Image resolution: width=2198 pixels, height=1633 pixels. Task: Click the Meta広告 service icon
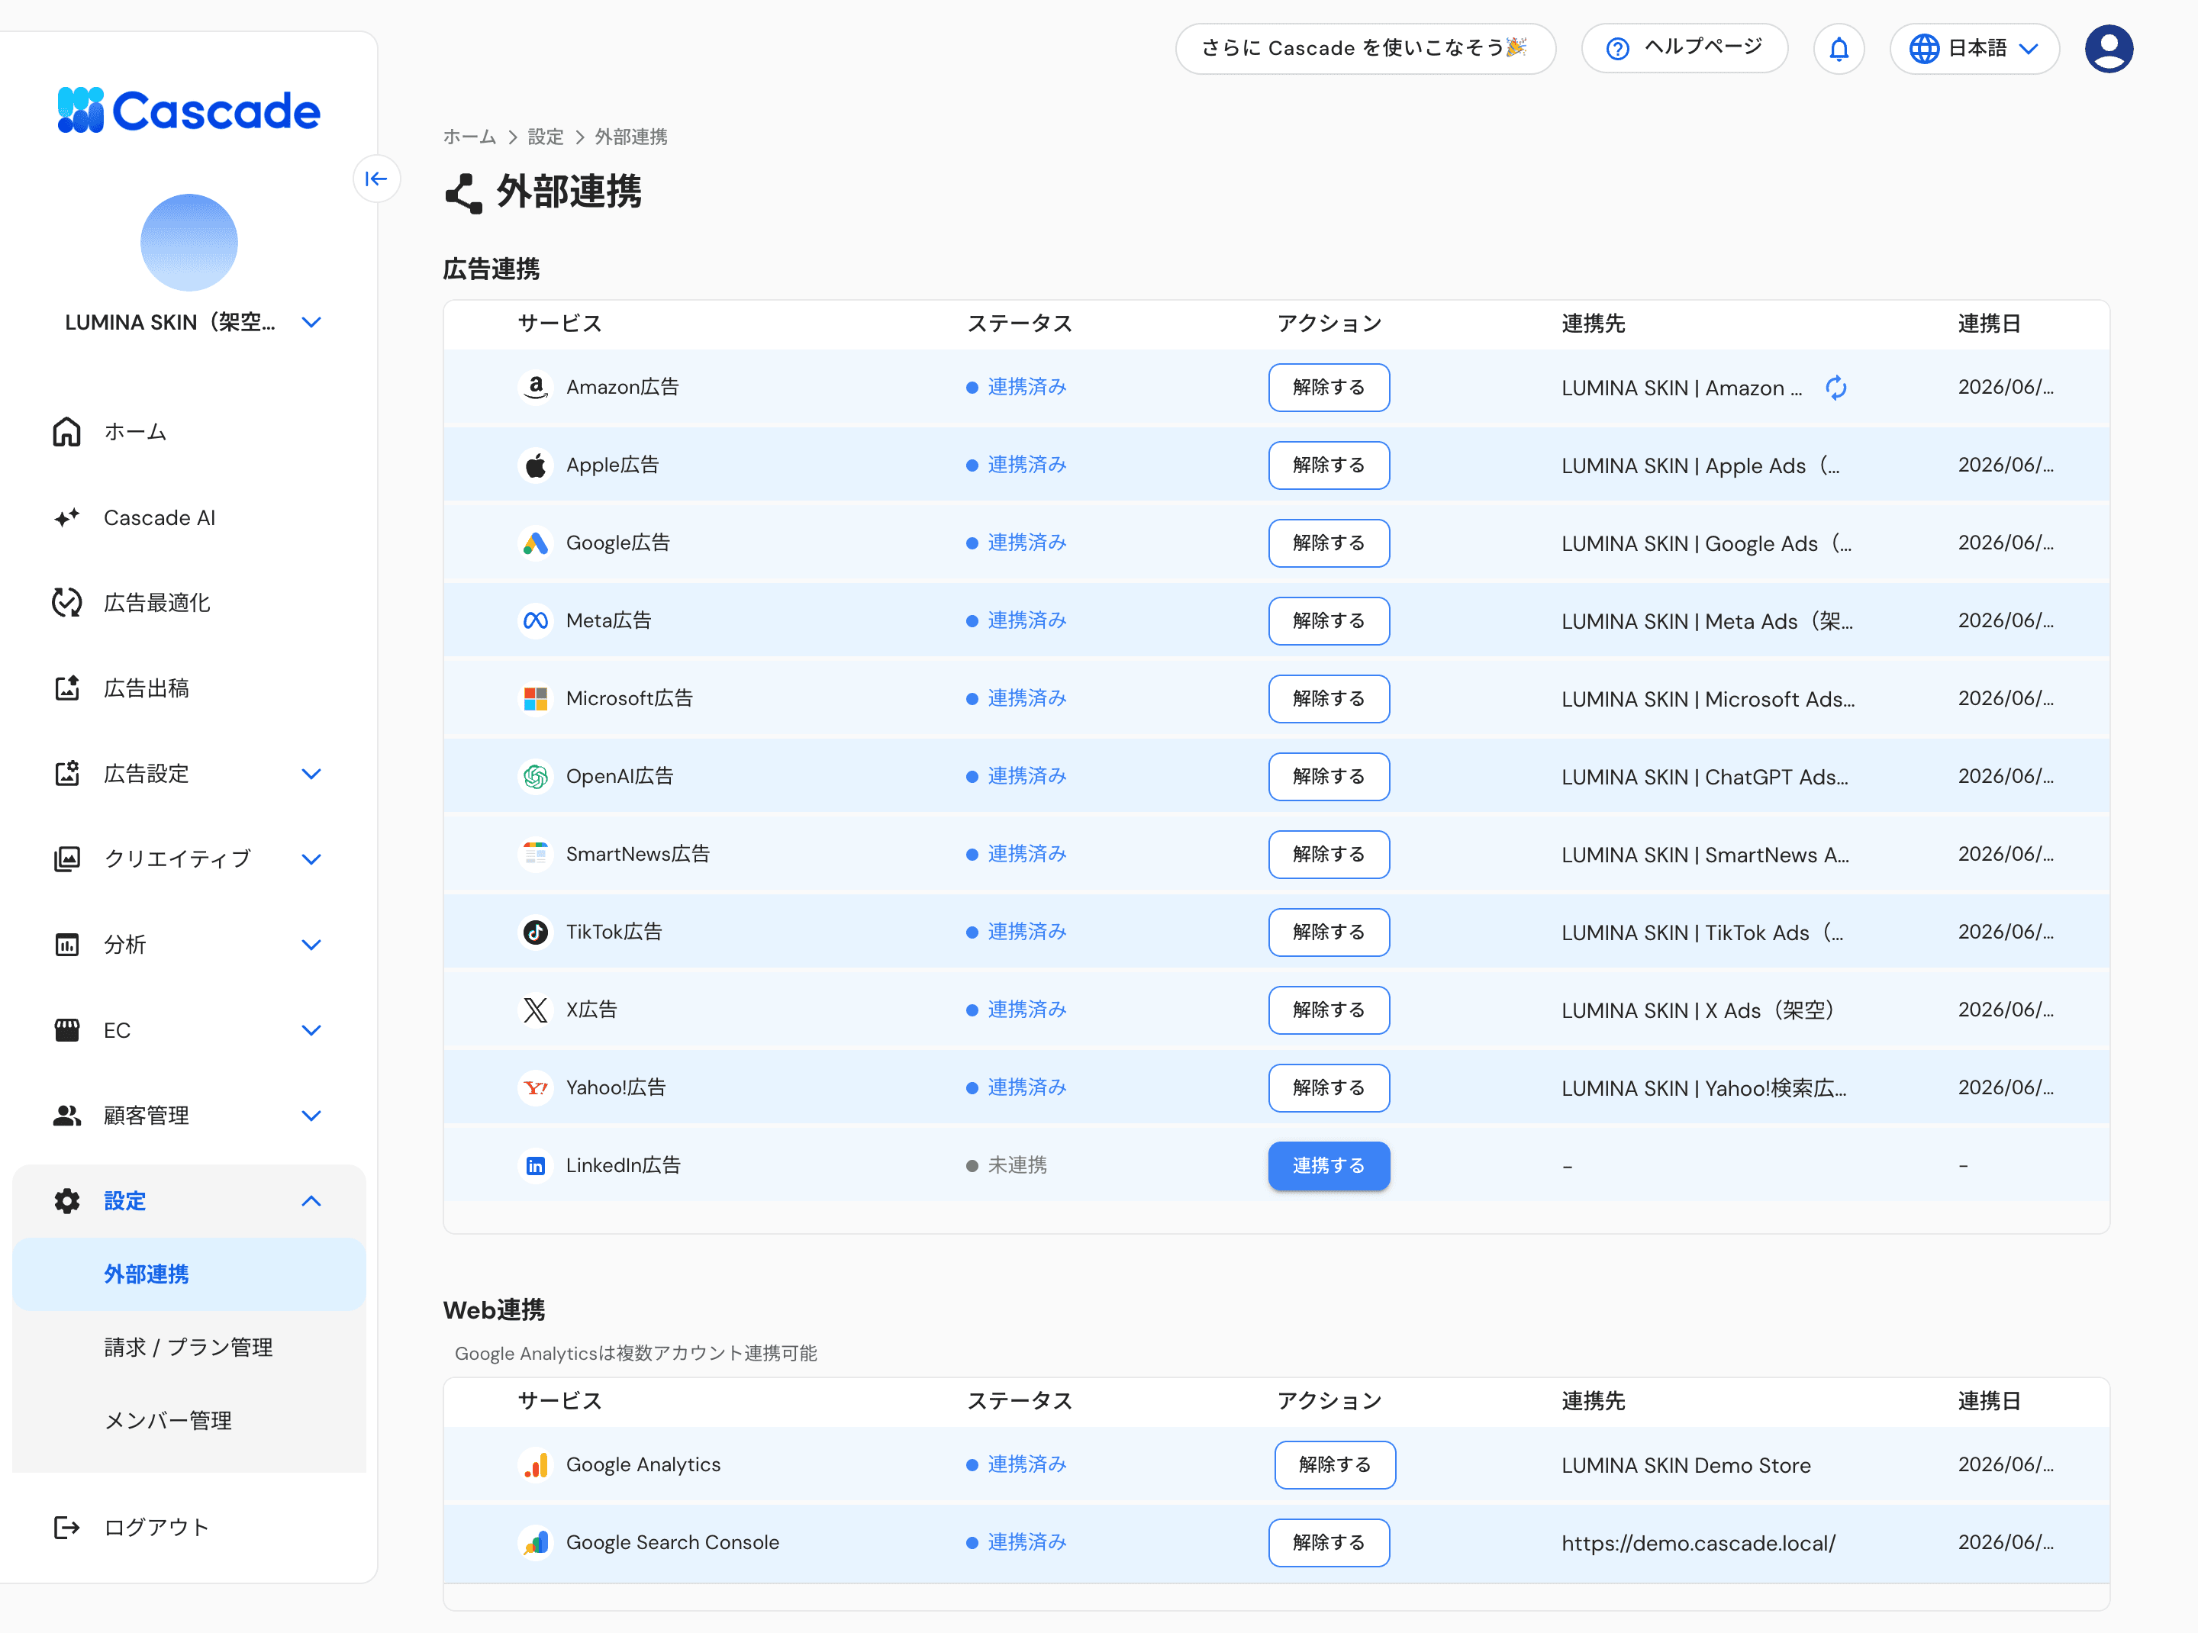(x=535, y=621)
